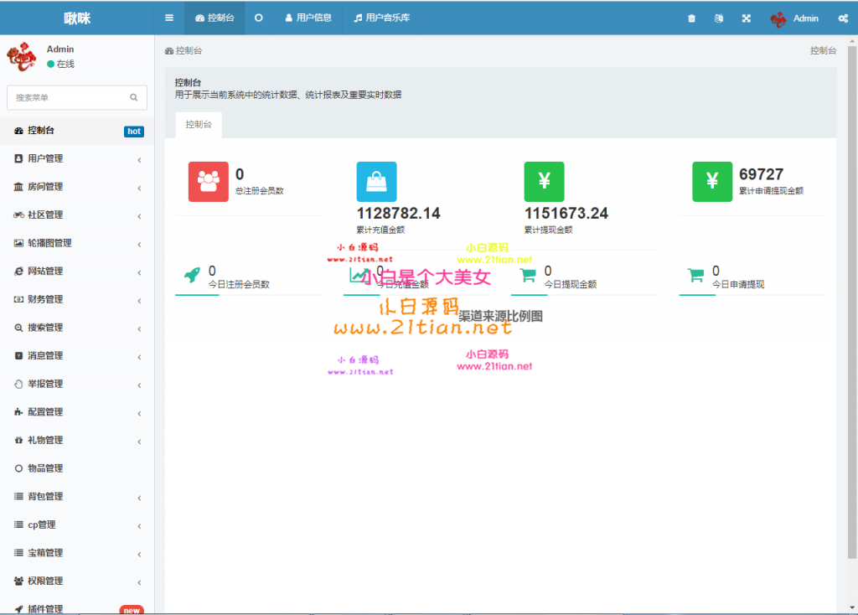Click the hot badge next to 控制台
This screenshot has width=858, height=615.
134,132
